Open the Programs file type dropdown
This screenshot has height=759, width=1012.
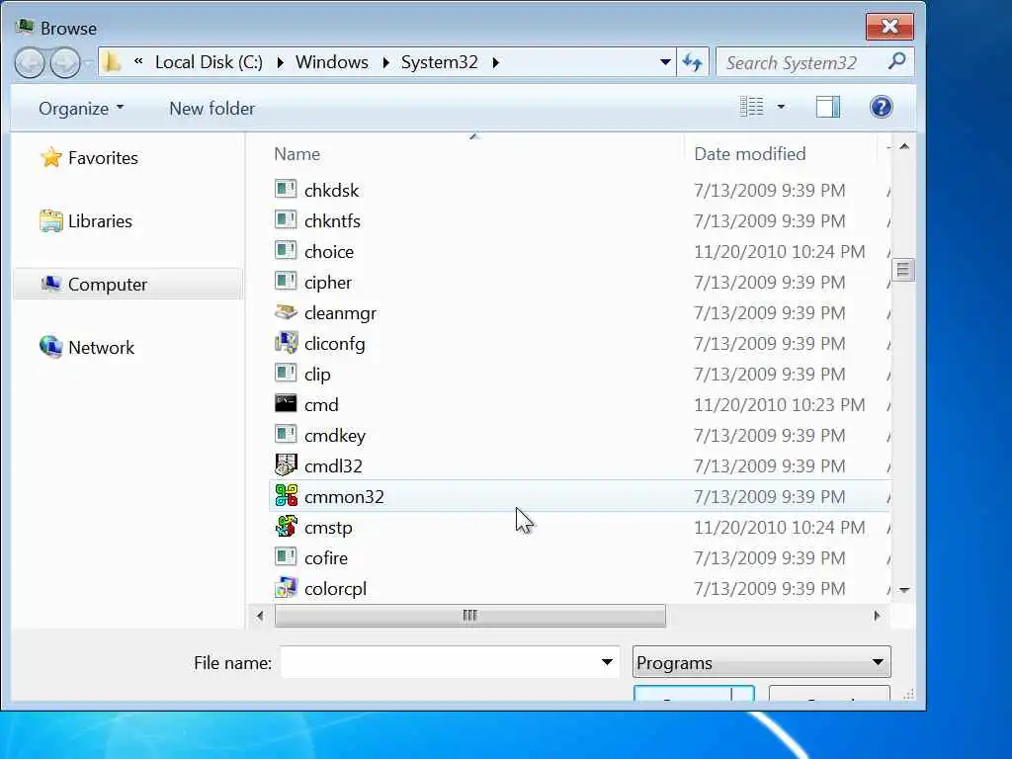coord(762,662)
